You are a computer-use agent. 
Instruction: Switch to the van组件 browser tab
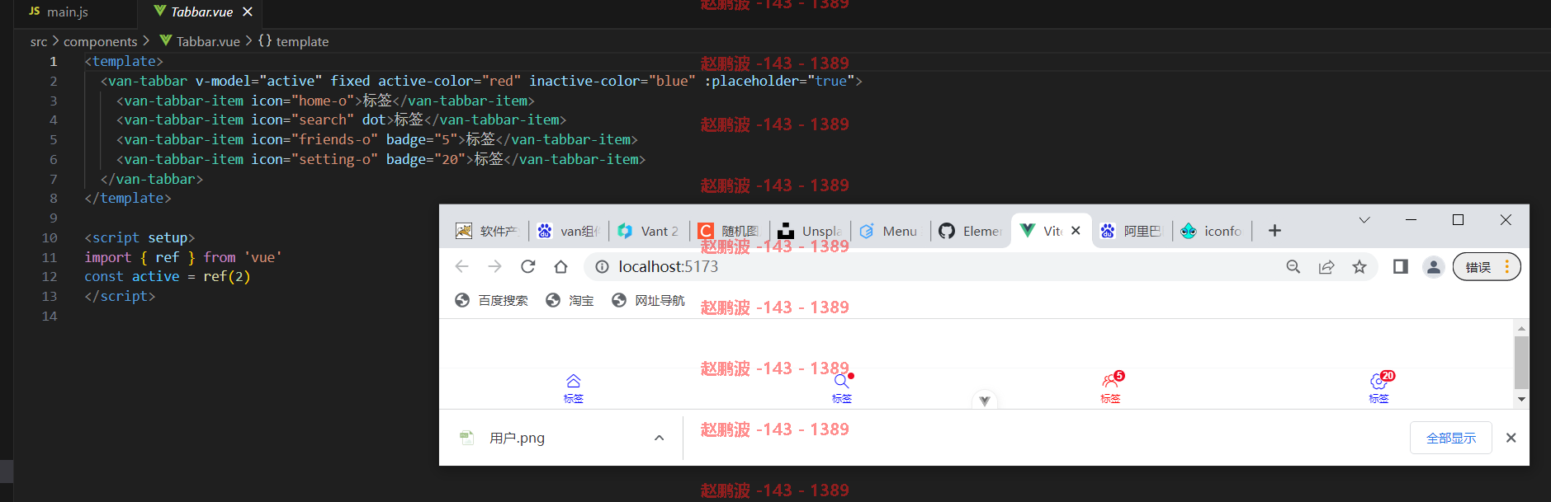pyautogui.click(x=569, y=231)
